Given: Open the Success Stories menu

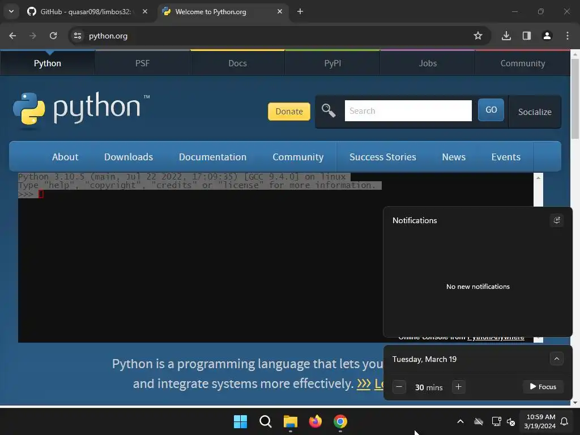Looking at the screenshot, I should point(383,157).
